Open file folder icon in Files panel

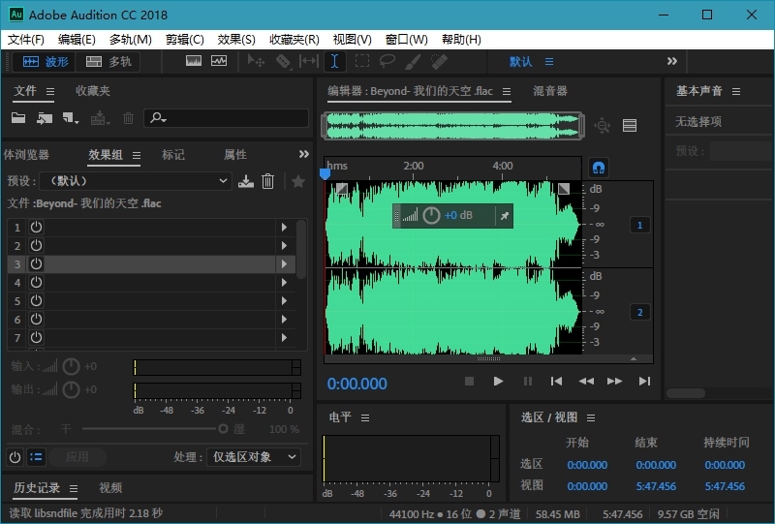[x=18, y=118]
